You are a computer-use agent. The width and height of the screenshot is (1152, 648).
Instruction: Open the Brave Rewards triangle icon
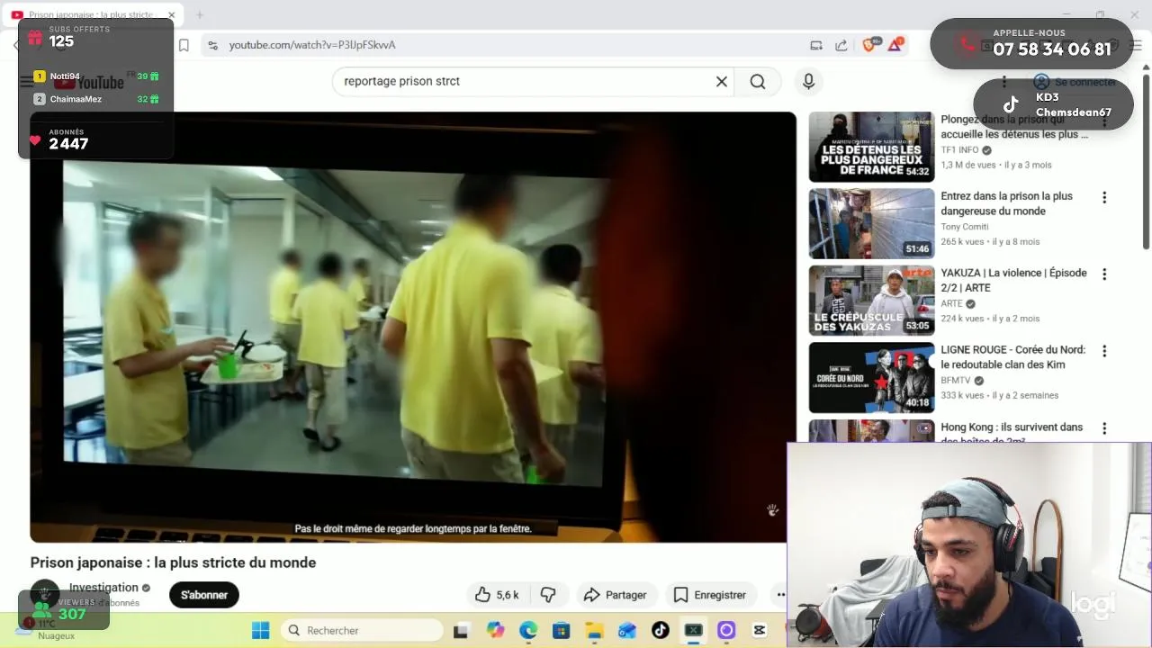click(895, 44)
